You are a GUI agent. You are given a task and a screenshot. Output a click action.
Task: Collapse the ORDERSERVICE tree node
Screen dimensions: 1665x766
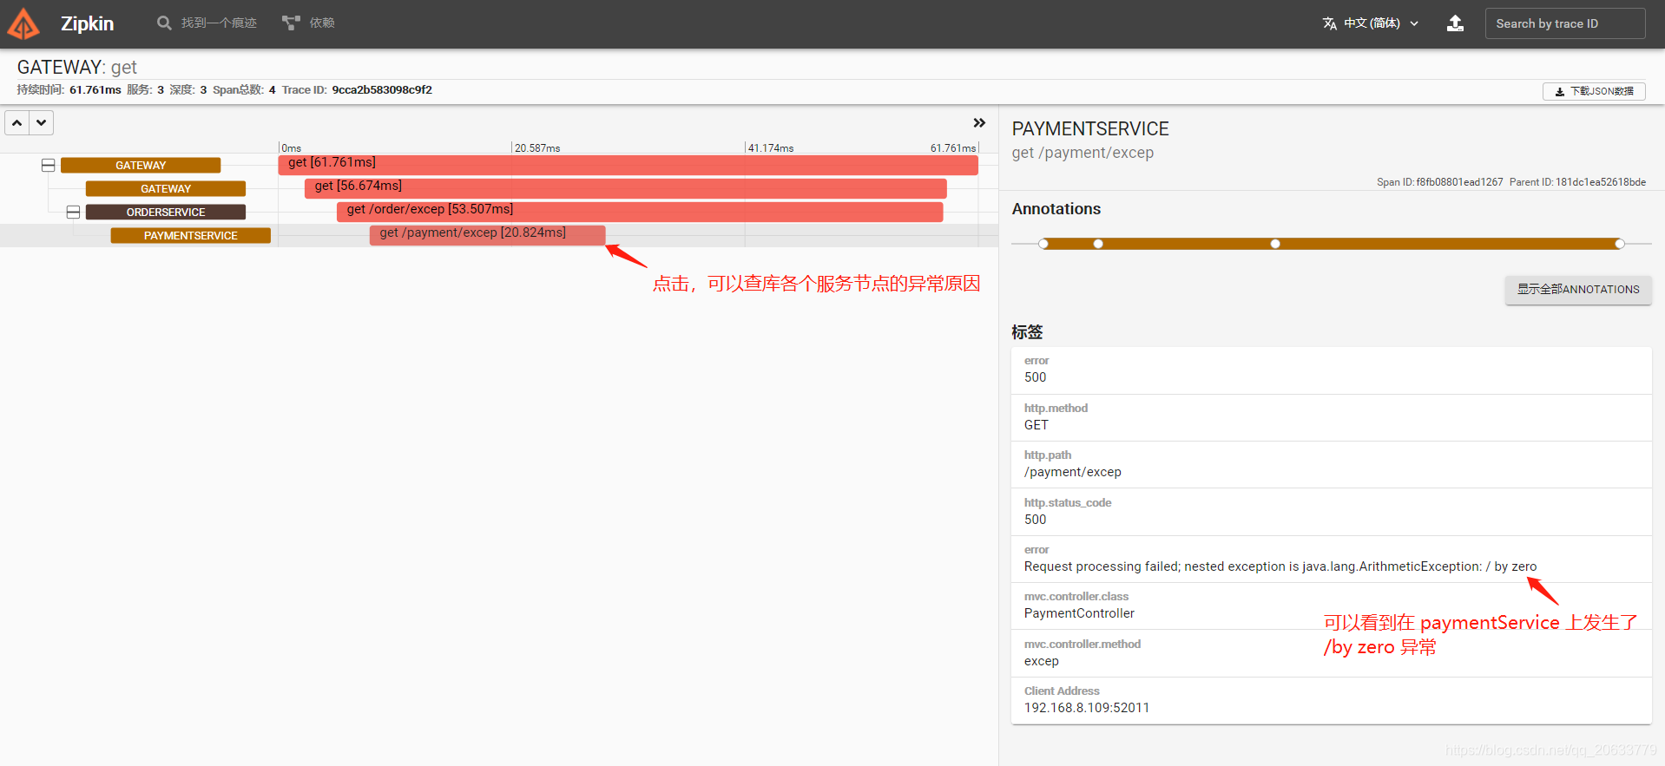(x=74, y=212)
